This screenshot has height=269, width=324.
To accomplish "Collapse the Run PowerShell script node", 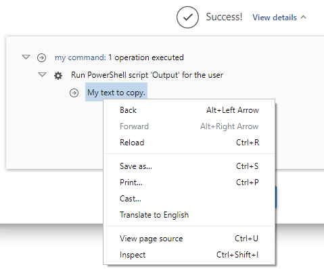I will point(42,74).
